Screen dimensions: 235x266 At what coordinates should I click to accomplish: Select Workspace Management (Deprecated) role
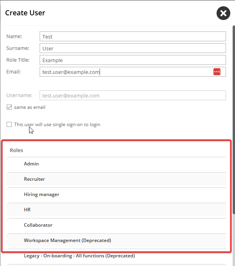click(x=116, y=240)
